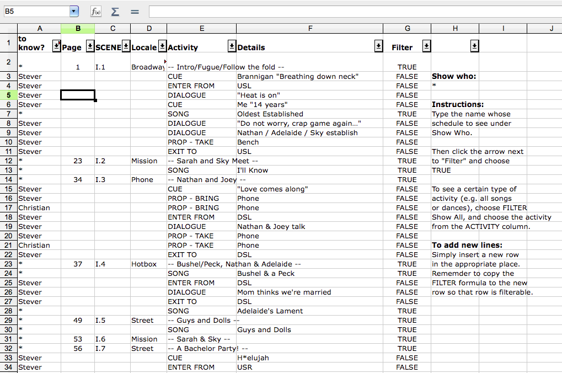Open the Filter column filter arrow
Image resolution: width=562 pixels, height=373 pixels.
(426, 46)
